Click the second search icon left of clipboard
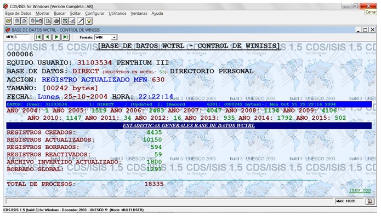Viewport: 381px width, 216px height. click(24, 21)
